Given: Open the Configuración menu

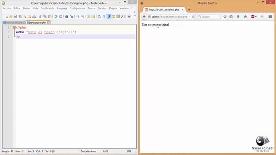Looking at the screenshot, I should click(78, 8).
